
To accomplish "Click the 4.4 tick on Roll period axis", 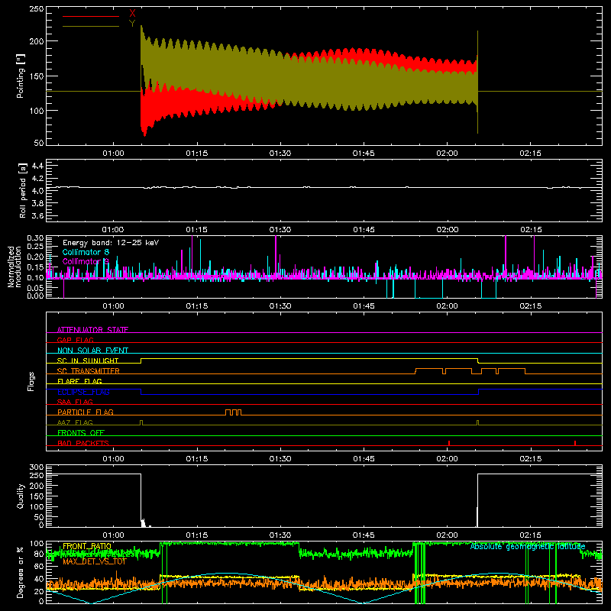I will (x=37, y=166).
